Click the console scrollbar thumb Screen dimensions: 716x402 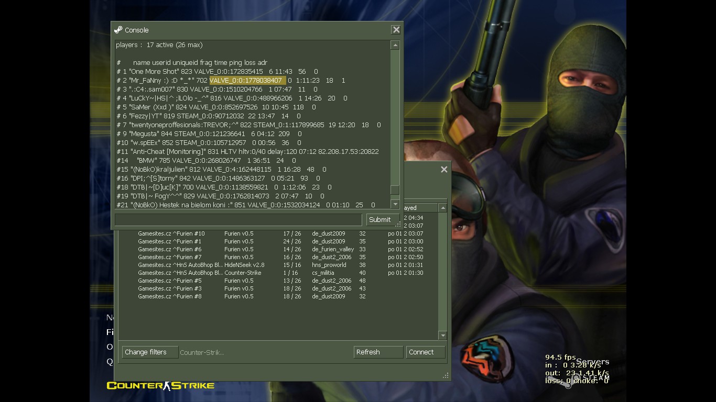point(395,190)
